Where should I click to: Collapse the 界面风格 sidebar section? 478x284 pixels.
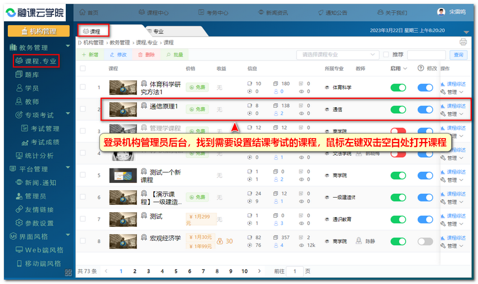click(x=68, y=235)
